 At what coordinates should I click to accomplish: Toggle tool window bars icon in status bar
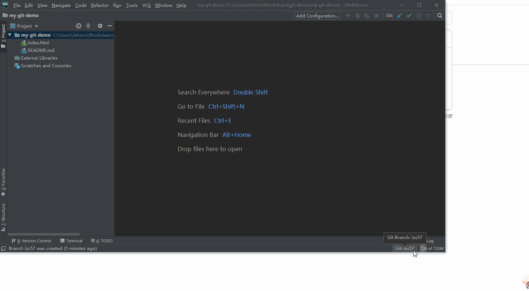3,248
